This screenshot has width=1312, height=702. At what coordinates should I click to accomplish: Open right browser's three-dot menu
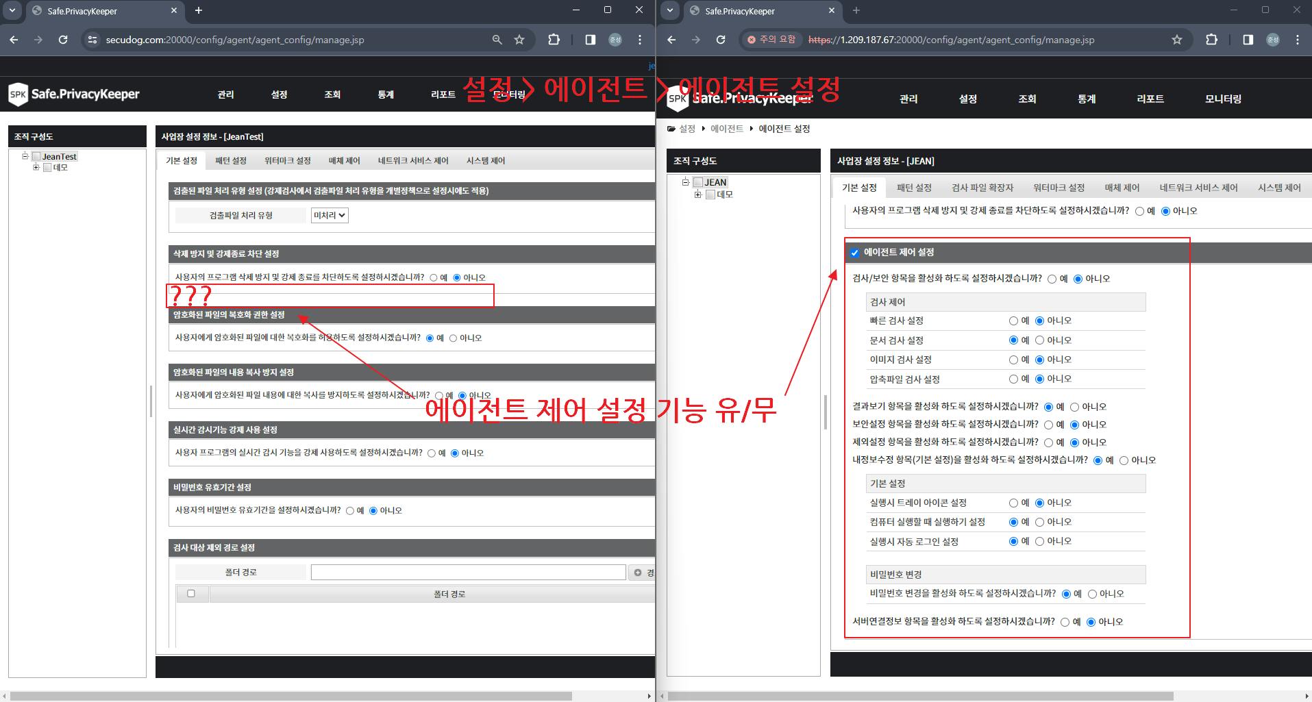[x=1297, y=40]
